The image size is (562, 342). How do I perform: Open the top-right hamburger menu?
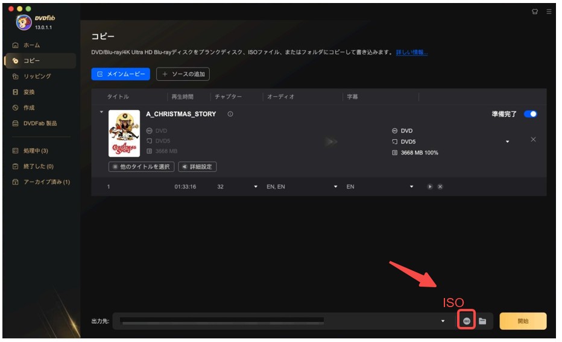[549, 11]
